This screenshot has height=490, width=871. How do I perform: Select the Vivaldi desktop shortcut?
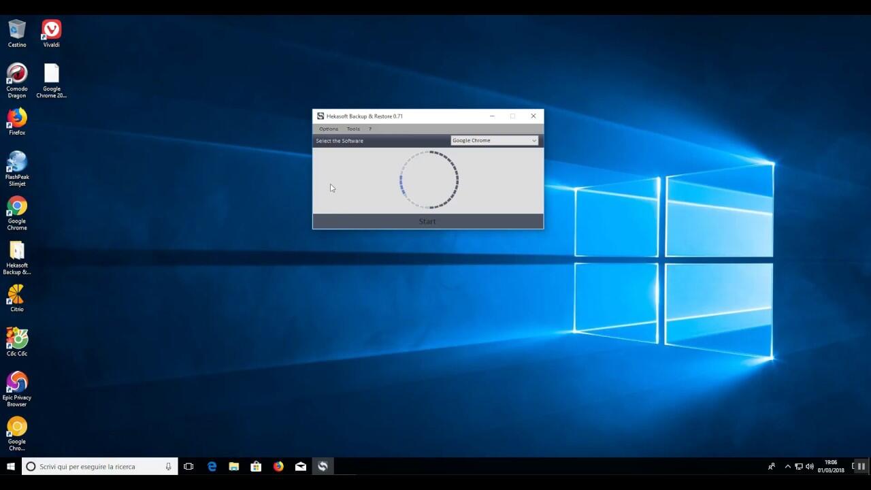pos(52,34)
